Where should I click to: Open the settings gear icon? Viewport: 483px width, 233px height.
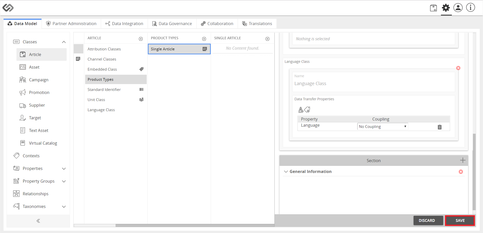point(446,8)
